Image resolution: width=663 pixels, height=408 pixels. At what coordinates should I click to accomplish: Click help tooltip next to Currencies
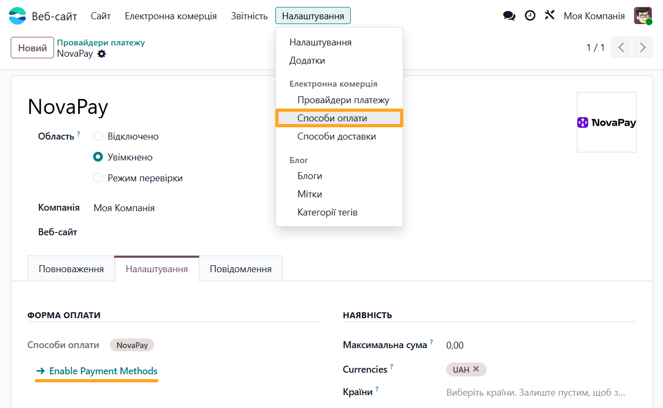(391, 367)
